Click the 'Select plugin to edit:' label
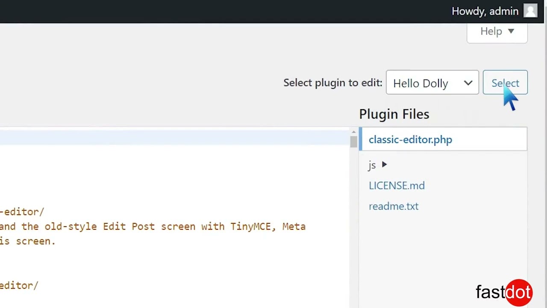Image resolution: width=547 pixels, height=308 pixels. 332,83
